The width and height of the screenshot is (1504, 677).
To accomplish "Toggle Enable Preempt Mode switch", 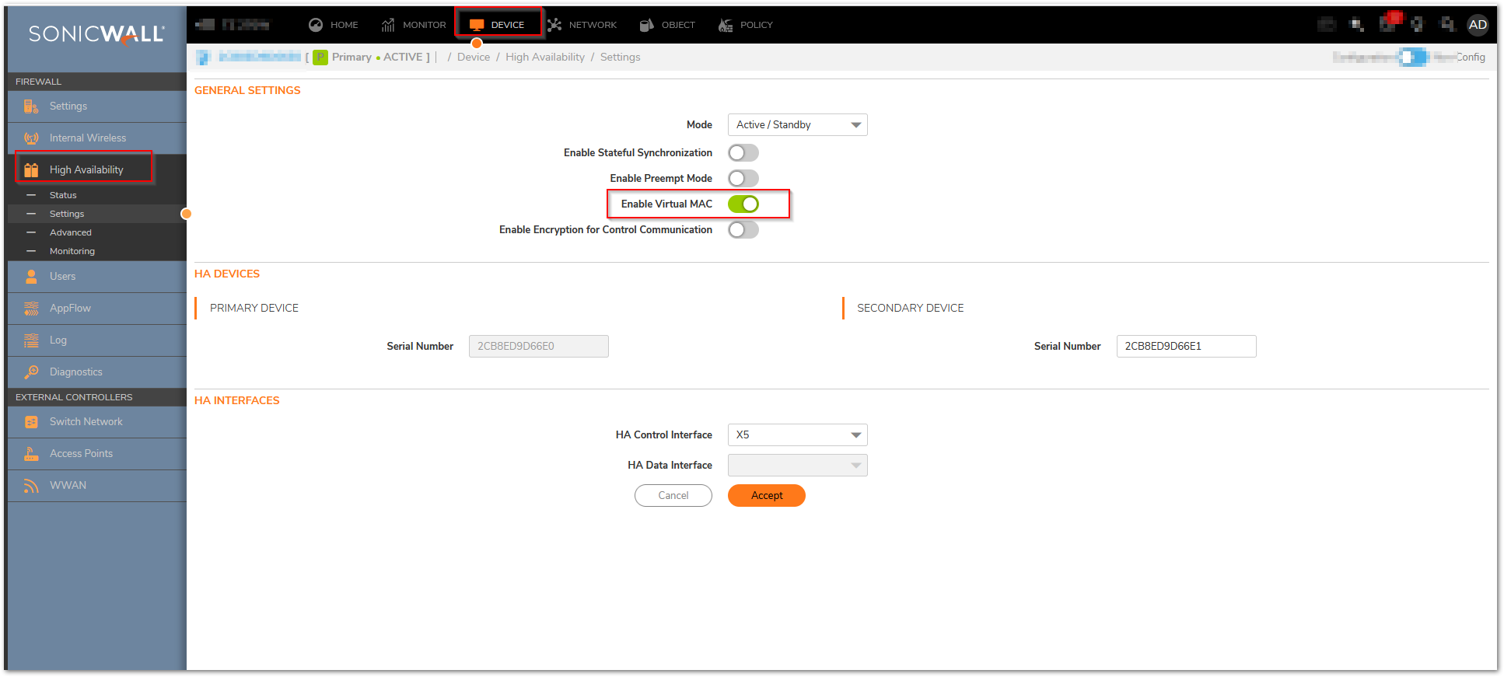I will 743,179.
